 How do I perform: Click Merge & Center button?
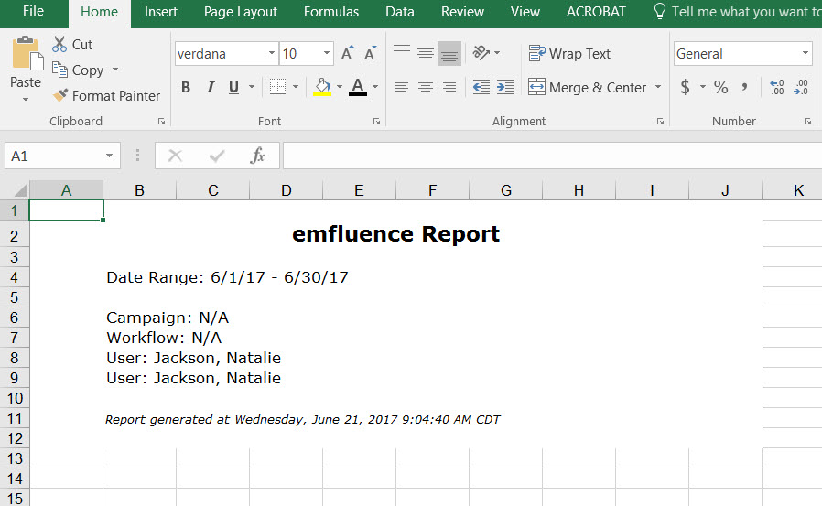click(x=587, y=87)
